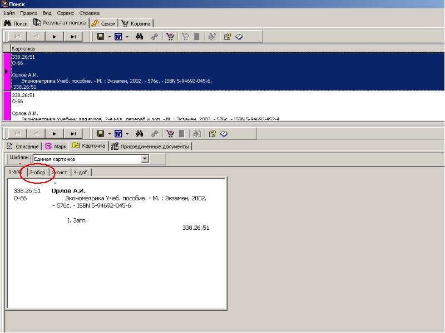Click the help question icon in lower toolbar
This screenshot has height=333, width=445.
pos(212,134)
